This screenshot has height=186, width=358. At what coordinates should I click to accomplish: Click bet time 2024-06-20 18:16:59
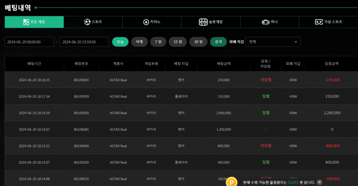[34, 113]
